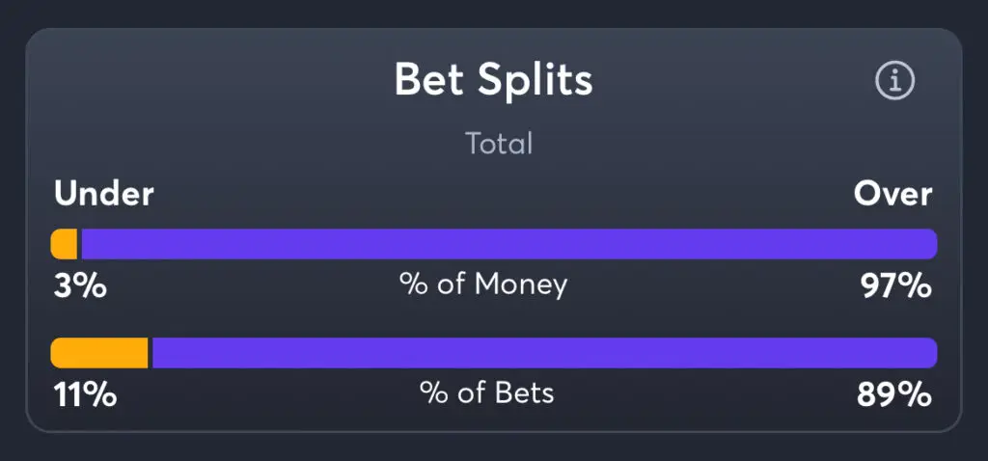Click the 3% money value
The height and width of the screenshot is (461, 988).
(x=80, y=286)
